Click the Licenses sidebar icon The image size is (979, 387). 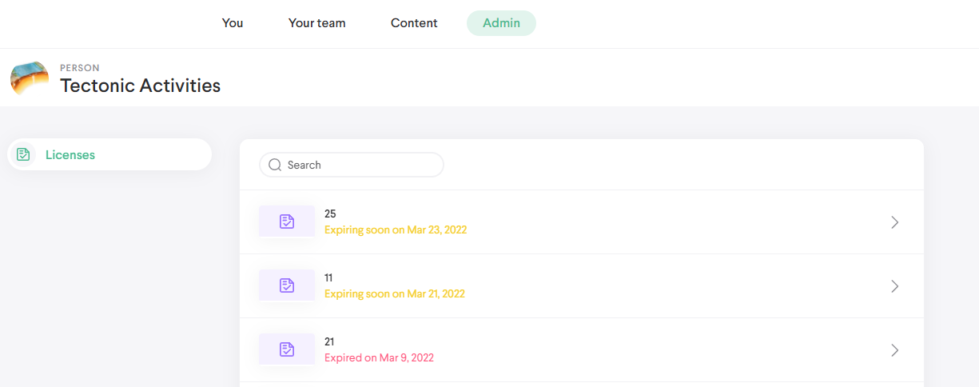(x=24, y=154)
